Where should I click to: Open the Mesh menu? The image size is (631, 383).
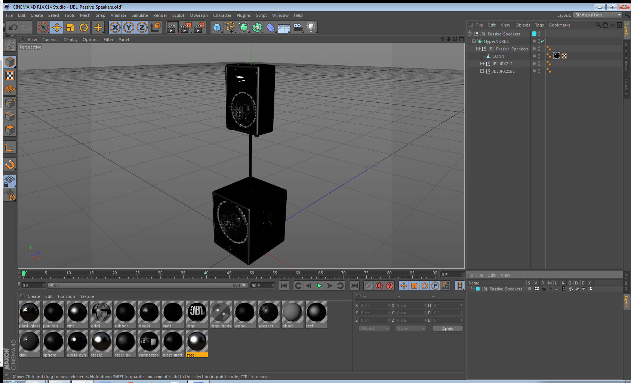[x=85, y=15]
